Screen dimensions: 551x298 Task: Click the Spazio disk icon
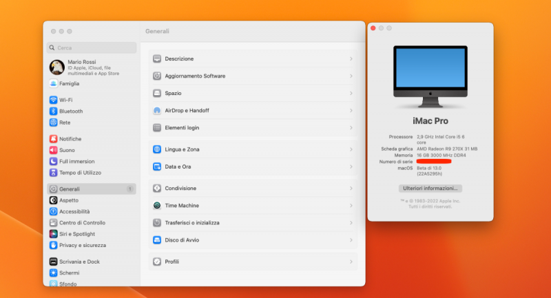157,93
